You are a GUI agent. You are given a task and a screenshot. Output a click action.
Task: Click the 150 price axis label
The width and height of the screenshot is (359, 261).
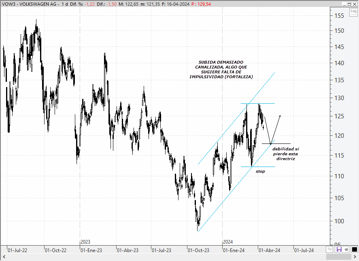(x=339, y=31)
